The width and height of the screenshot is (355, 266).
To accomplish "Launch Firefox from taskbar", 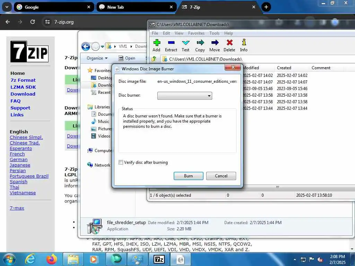I will click(x=52, y=259).
